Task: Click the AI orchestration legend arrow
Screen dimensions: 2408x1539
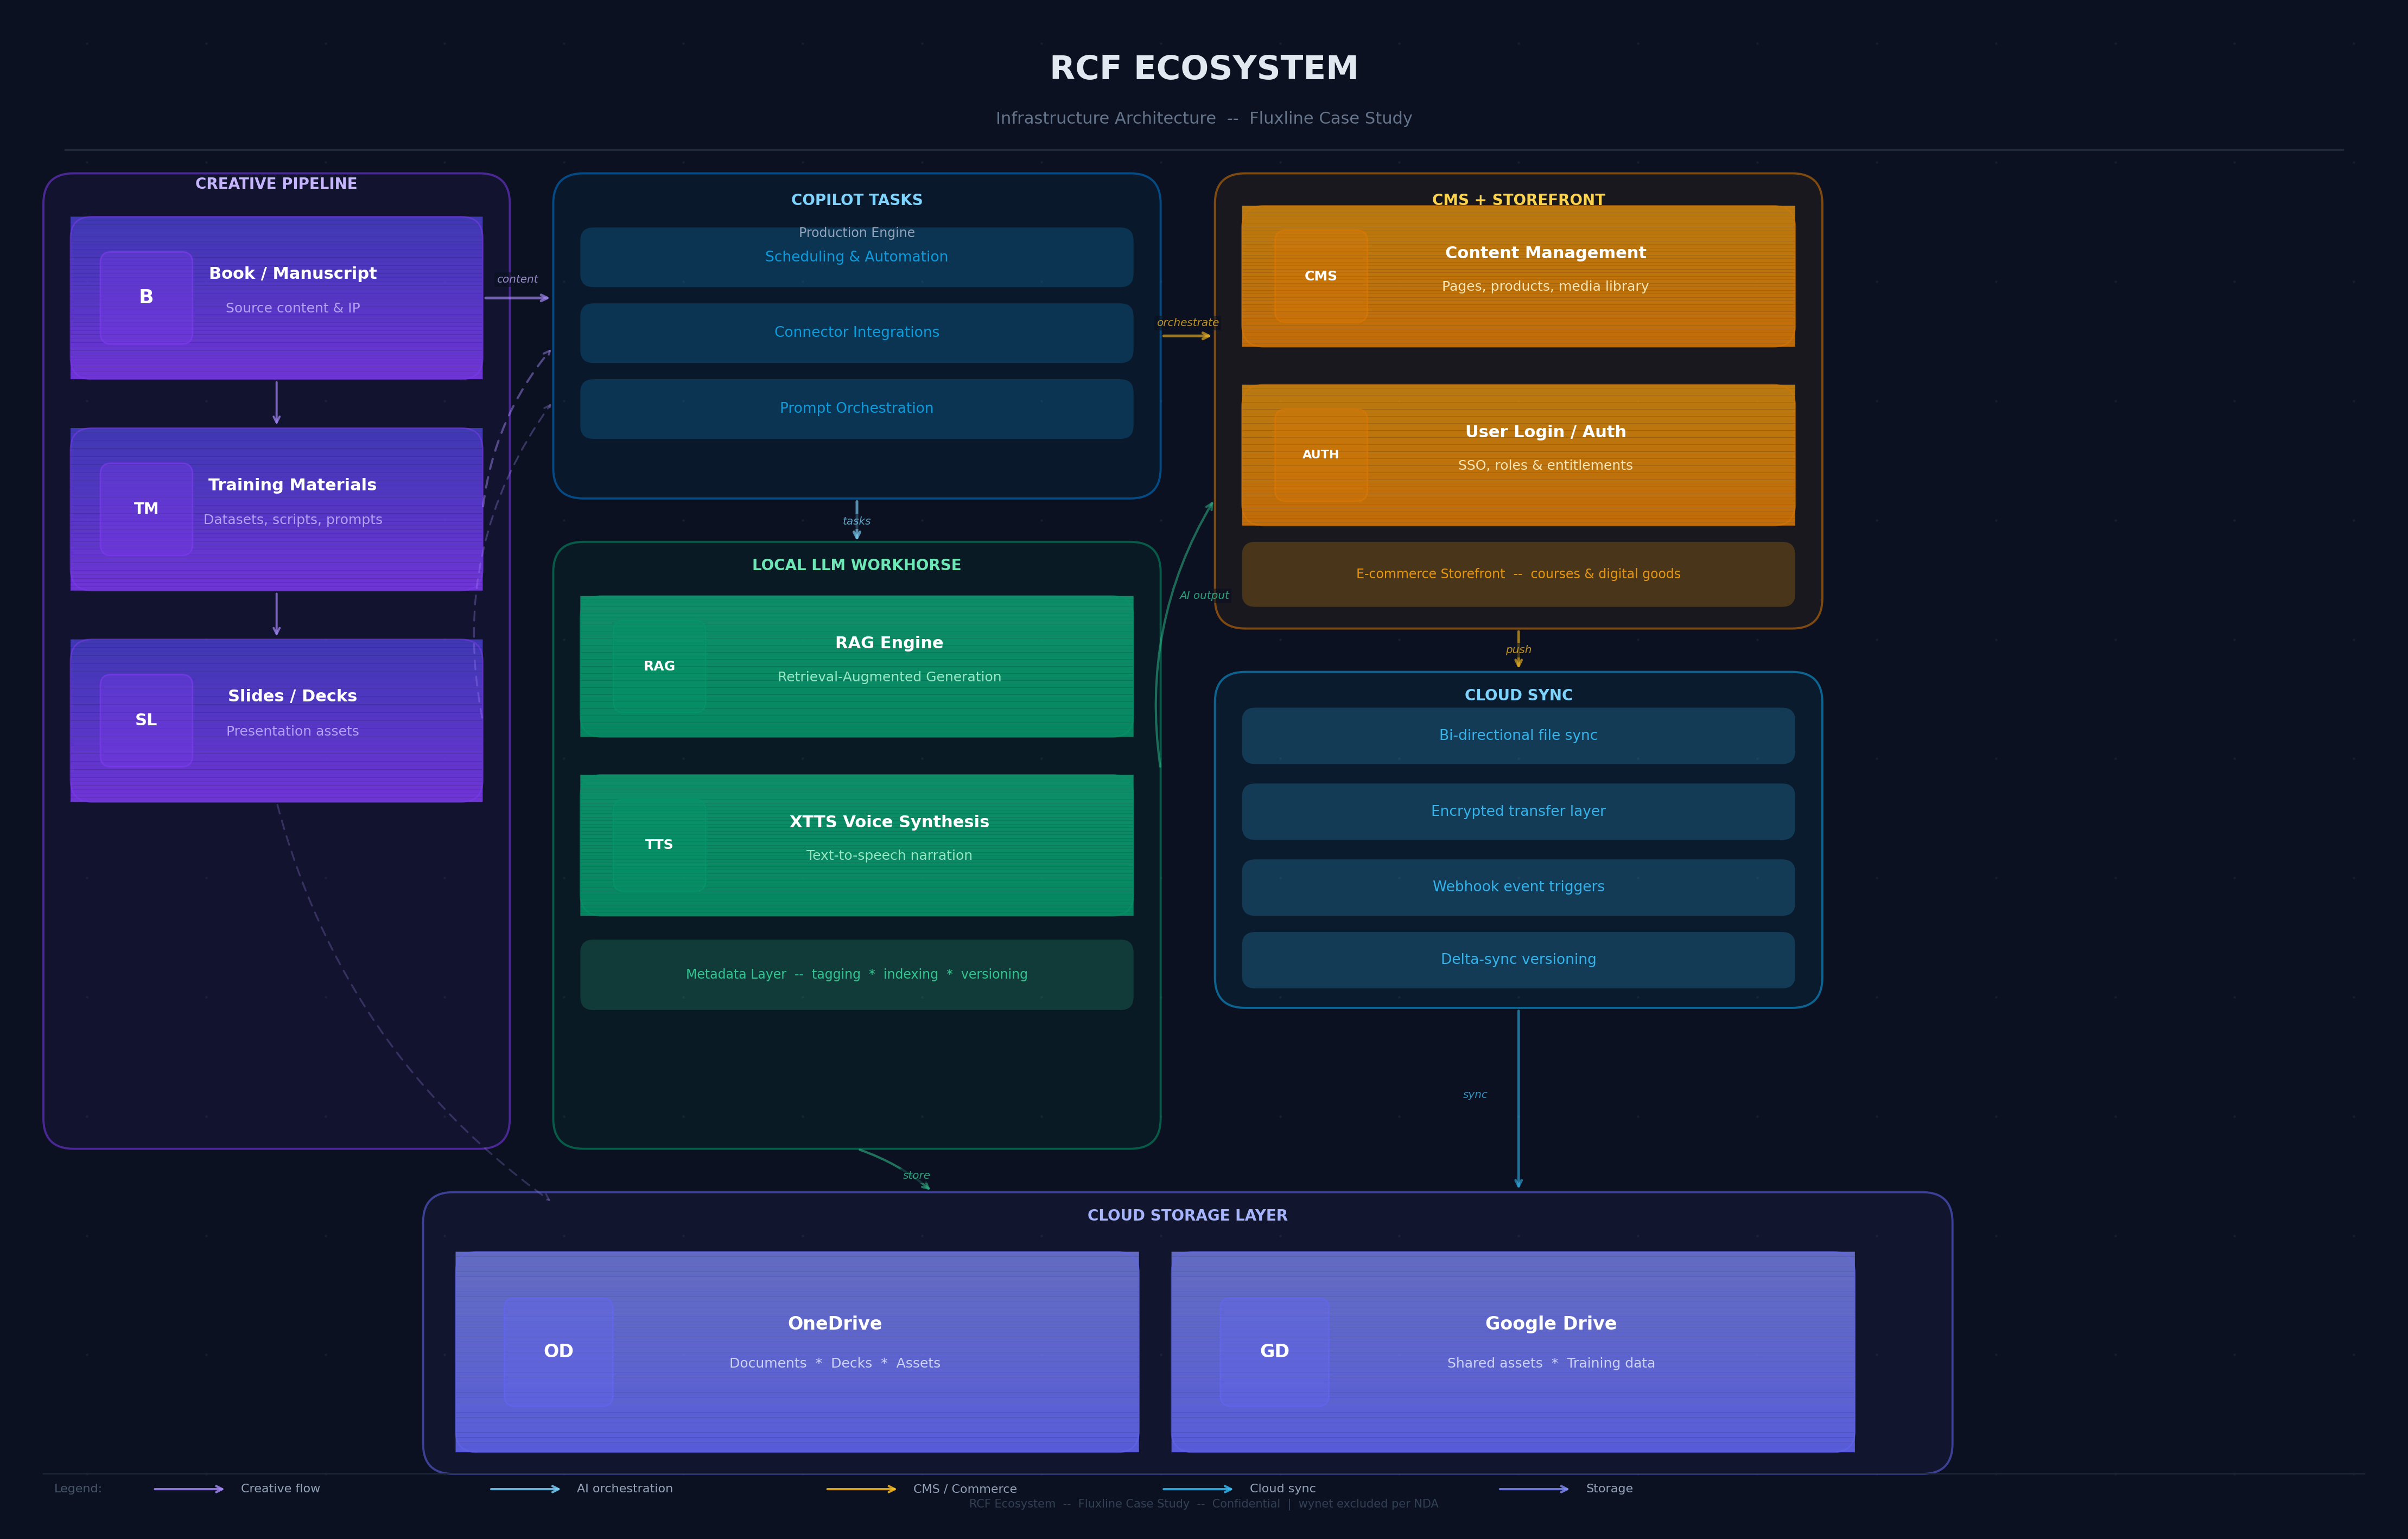Action: (525, 1489)
